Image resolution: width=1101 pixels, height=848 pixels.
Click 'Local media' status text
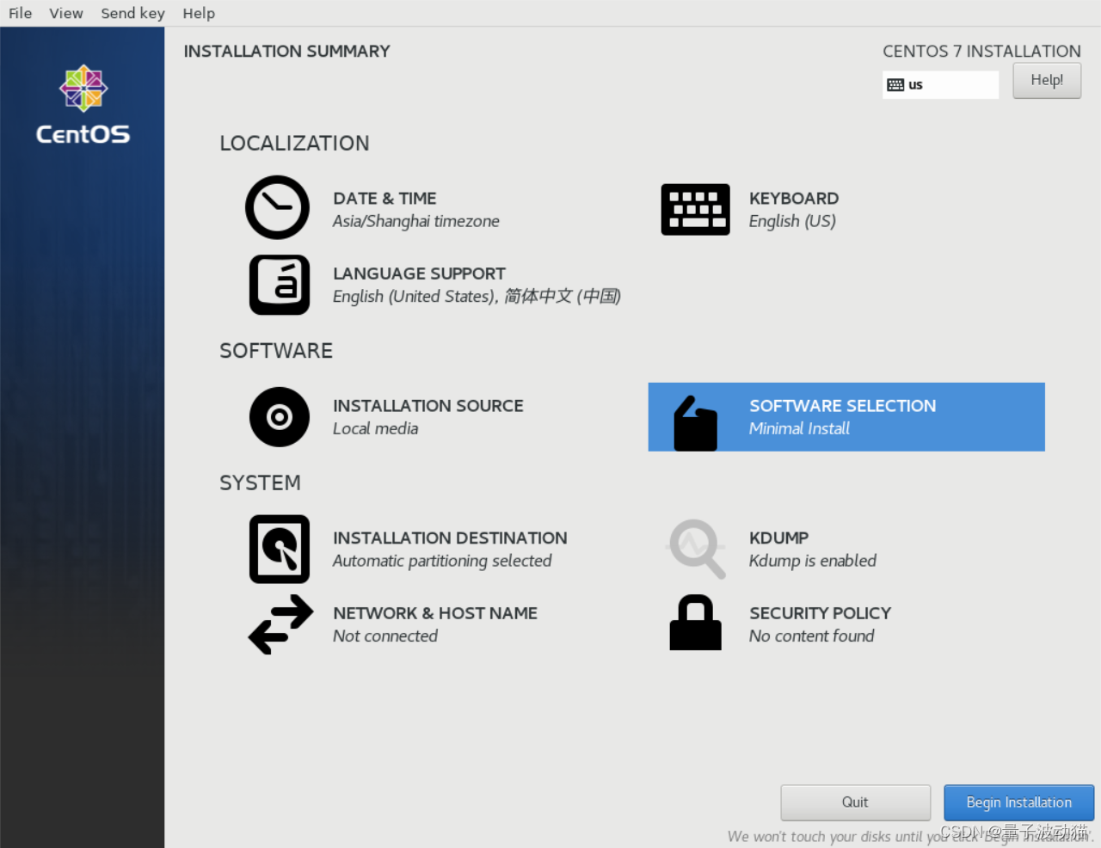[376, 428]
